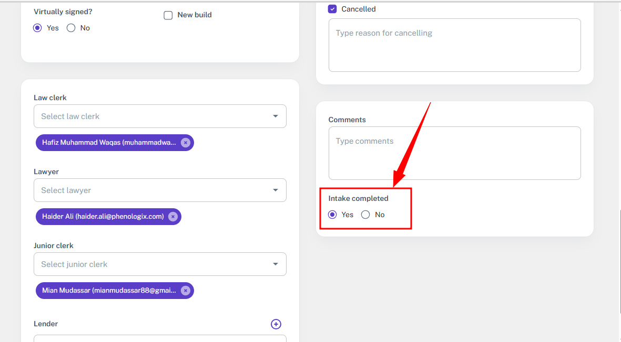Select No for Virtually signed

(x=71, y=28)
